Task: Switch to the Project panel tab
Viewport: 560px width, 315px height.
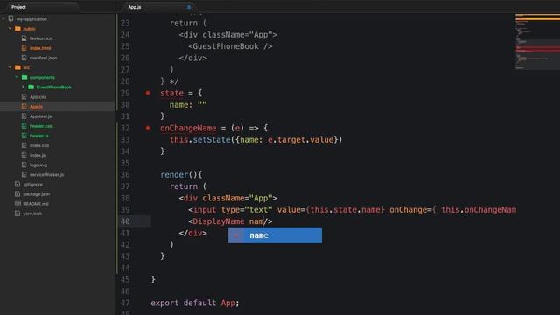Action: (x=18, y=7)
